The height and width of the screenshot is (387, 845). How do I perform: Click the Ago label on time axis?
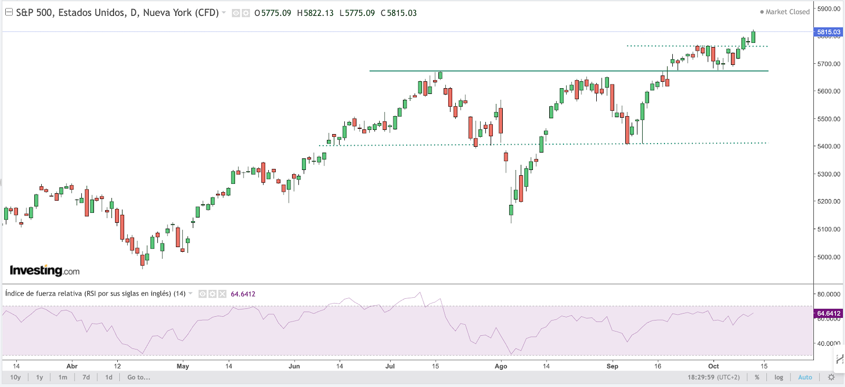click(x=501, y=366)
